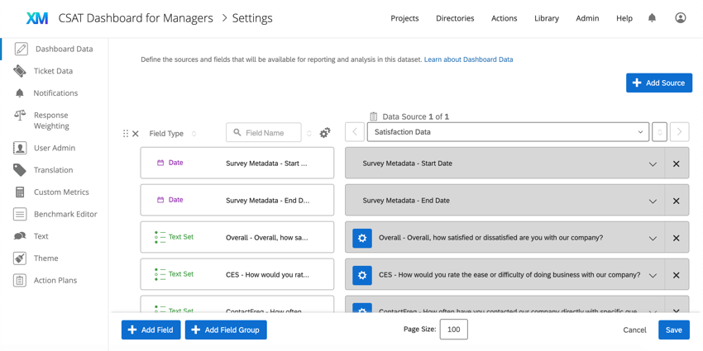
Task: Change Date type of Start Date field
Action: 170,163
